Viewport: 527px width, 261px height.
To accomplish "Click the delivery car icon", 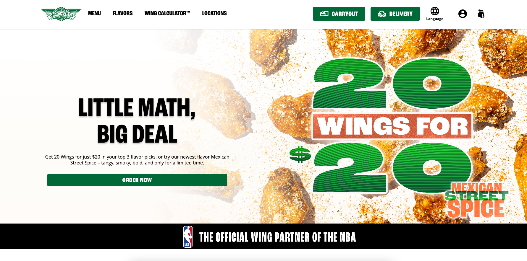I will pyautogui.click(x=382, y=14).
